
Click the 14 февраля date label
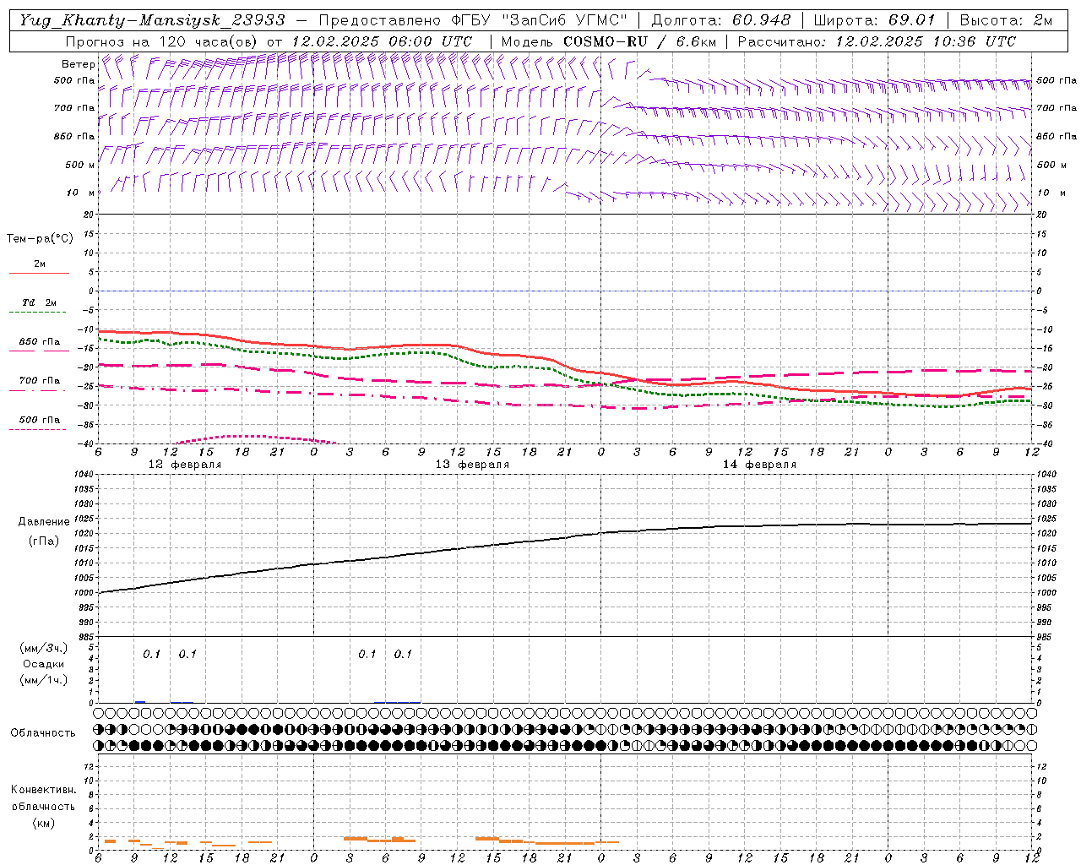(759, 465)
